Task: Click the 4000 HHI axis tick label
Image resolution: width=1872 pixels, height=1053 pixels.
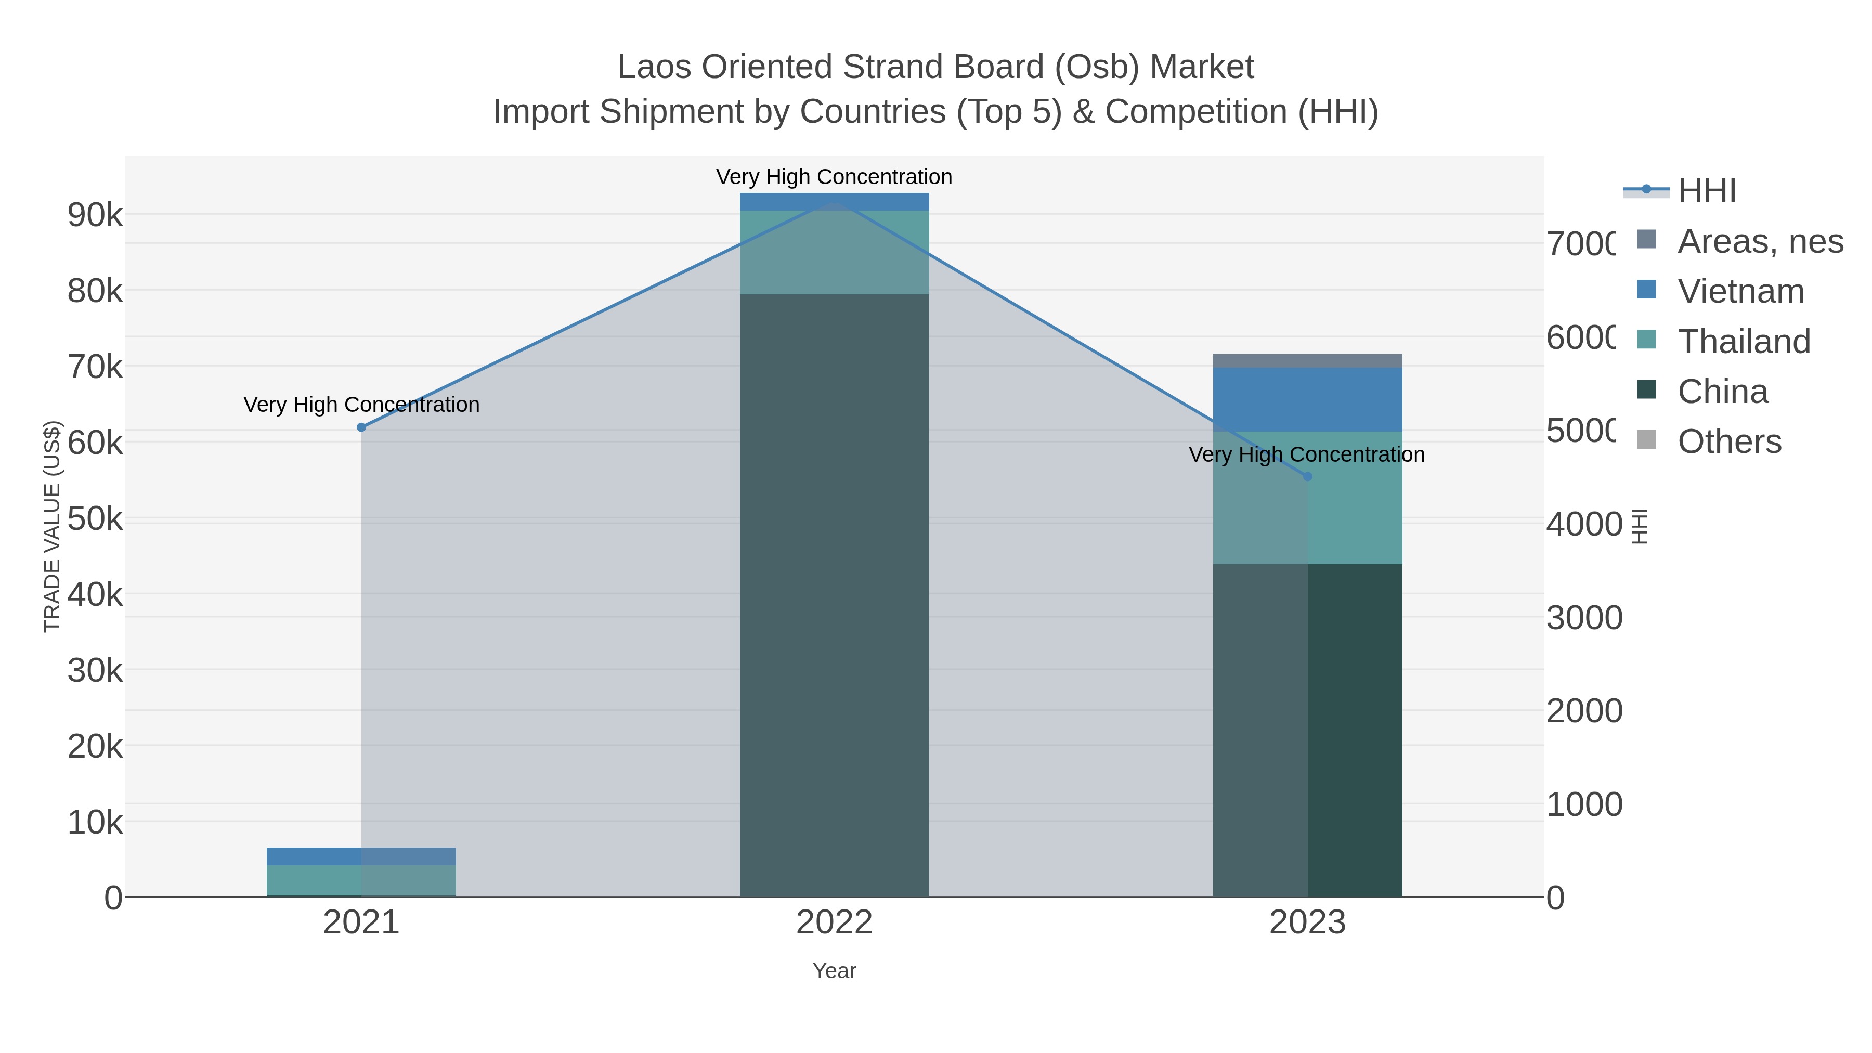Action: point(1584,524)
